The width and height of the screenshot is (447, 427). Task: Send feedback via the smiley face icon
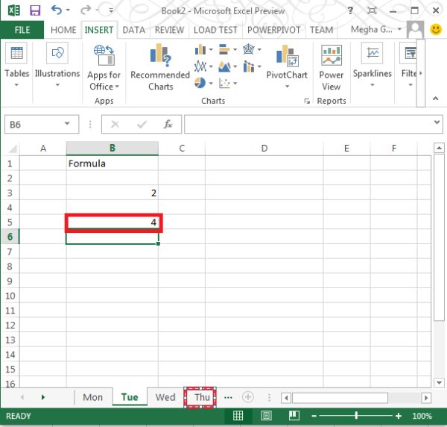pyautogui.click(x=436, y=29)
